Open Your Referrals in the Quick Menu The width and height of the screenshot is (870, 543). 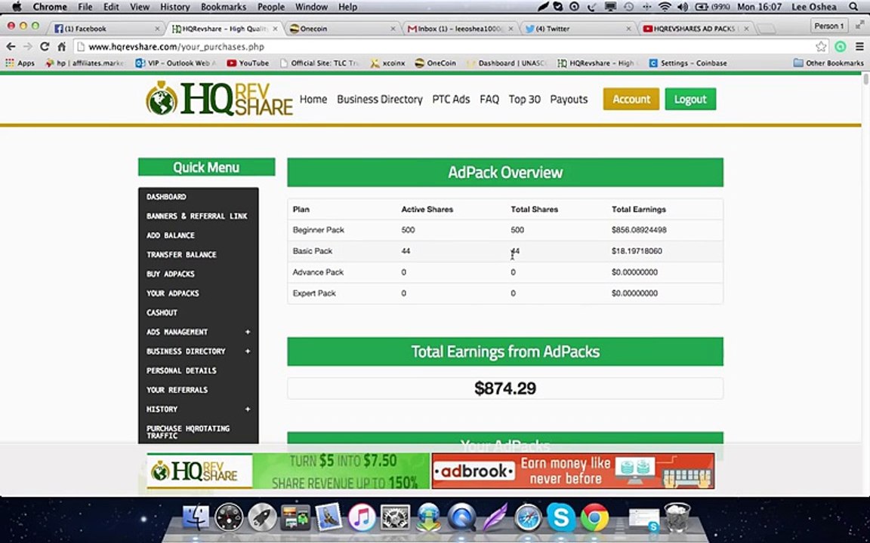(x=177, y=390)
